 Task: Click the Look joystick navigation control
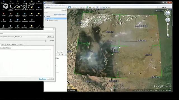pos(168,13)
